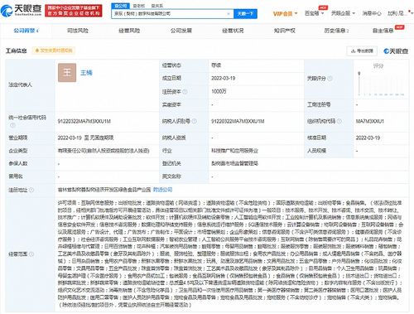Select the taxpayer ID value beside 纳税人识别号
This screenshot has width=414, height=314.
pyautogui.click(x=238, y=121)
